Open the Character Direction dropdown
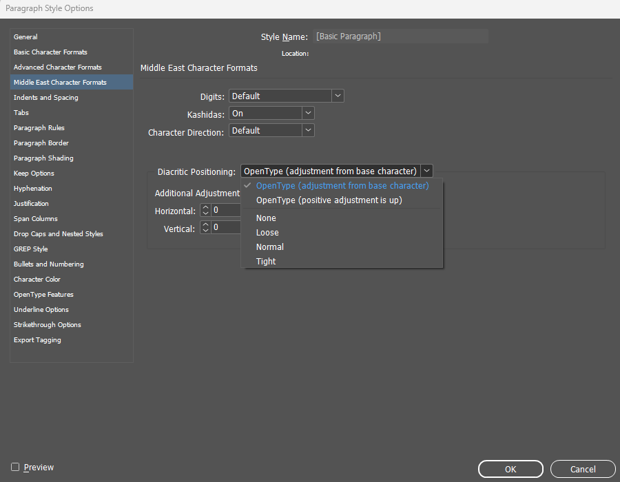Screen dimensions: 620x482 pos(308,130)
